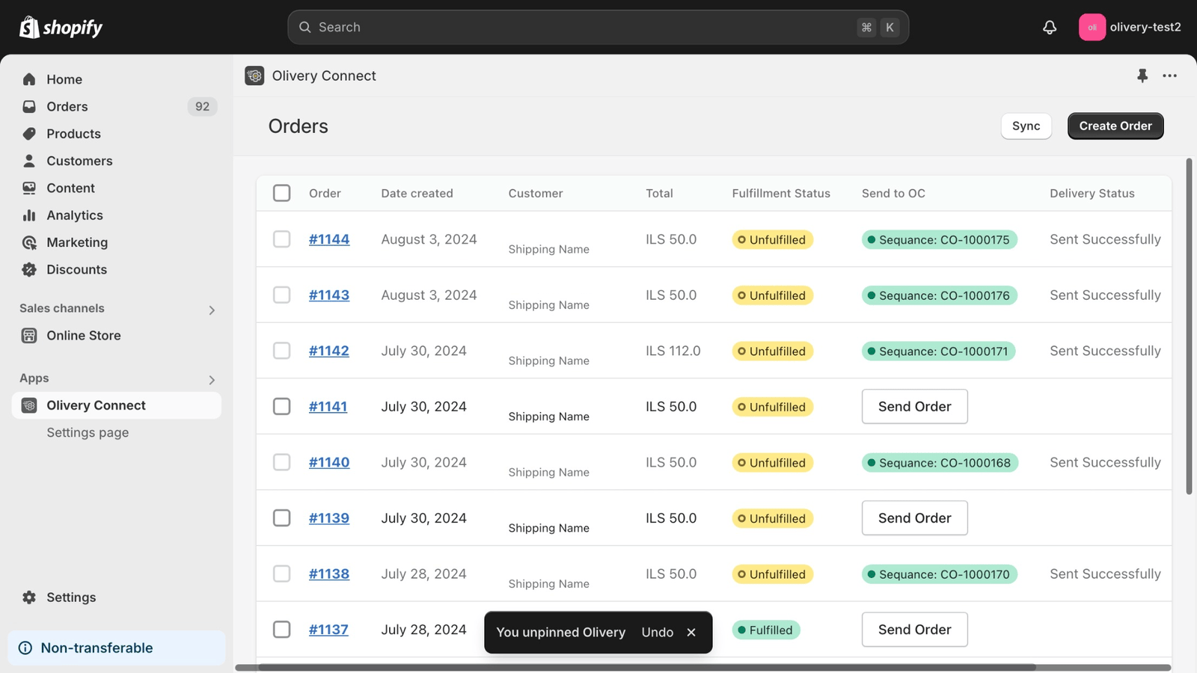
Task: Check the select-all orders checkbox
Action: [282, 192]
